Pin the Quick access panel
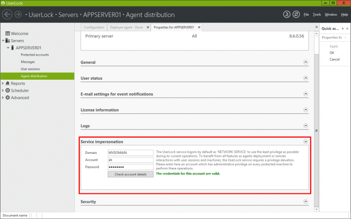Viewport: 351px width, 219px height. [x=342, y=29]
